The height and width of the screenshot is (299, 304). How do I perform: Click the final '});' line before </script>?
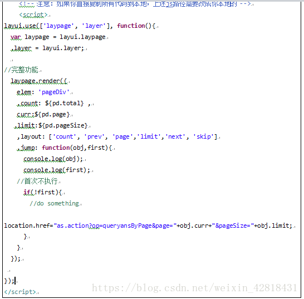coord(9,281)
